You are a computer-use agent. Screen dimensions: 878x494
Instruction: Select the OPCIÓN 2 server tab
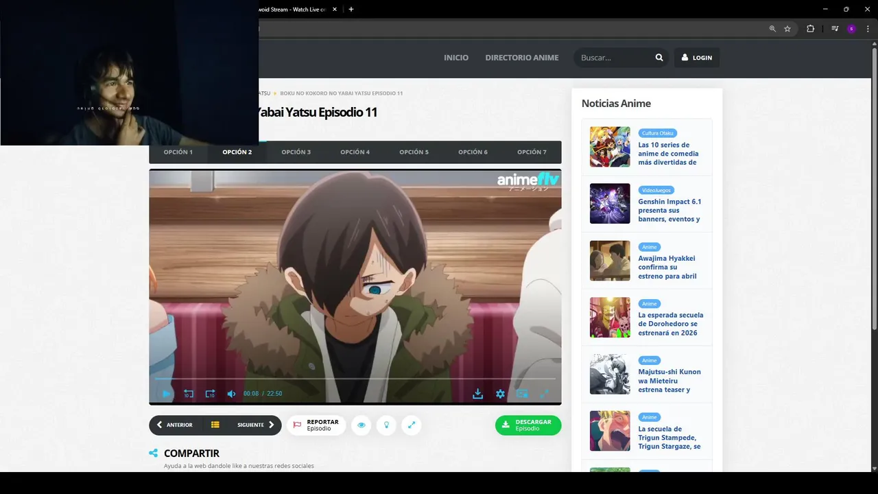pyautogui.click(x=237, y=152)
